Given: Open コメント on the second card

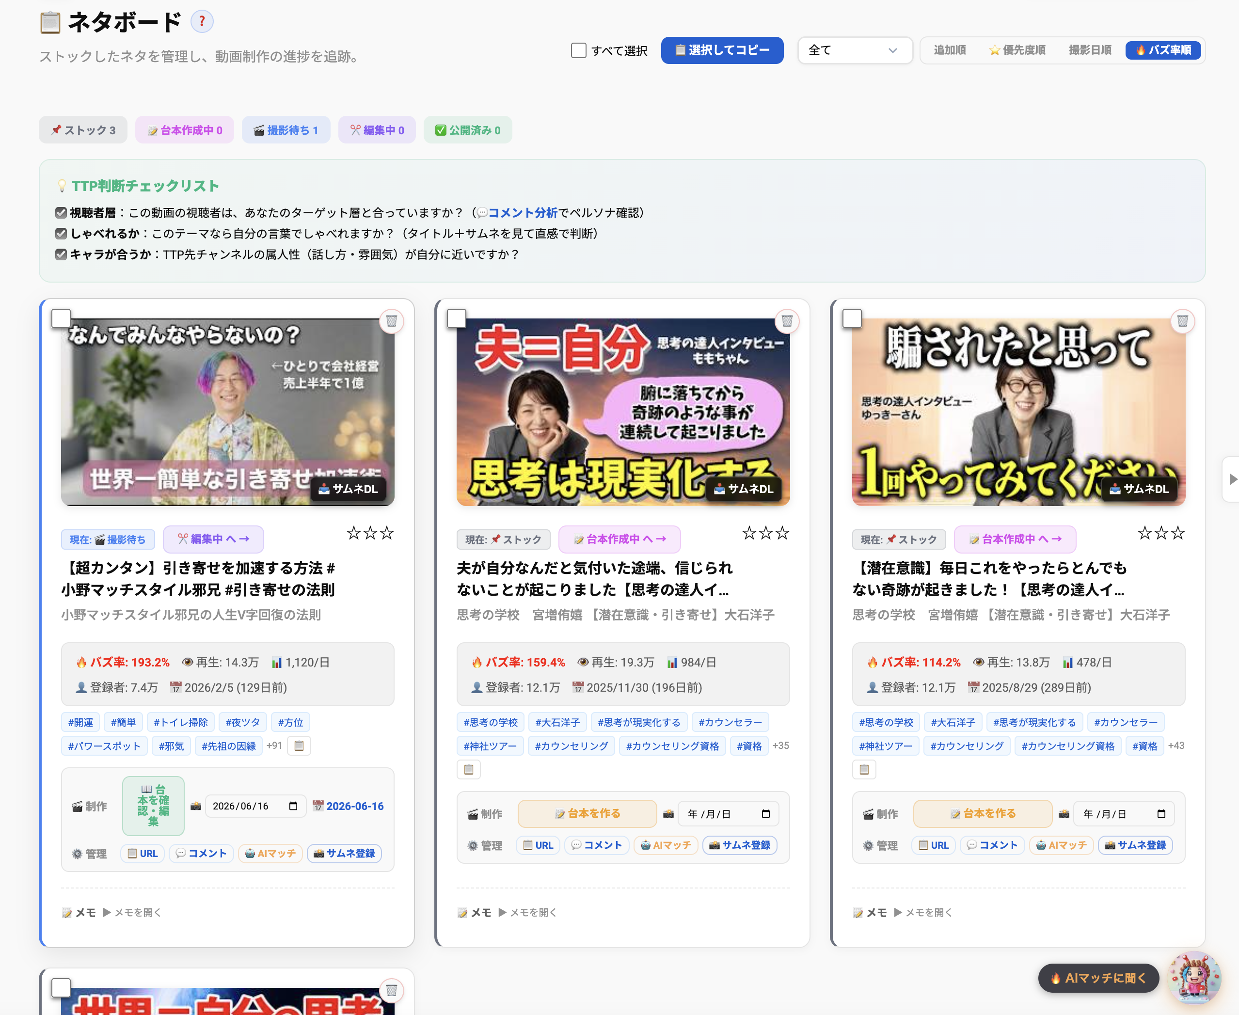Looking at the screenshot, I should point(596,845).
